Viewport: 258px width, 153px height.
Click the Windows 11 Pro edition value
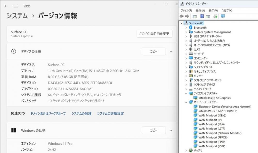(x=60, y=144)
